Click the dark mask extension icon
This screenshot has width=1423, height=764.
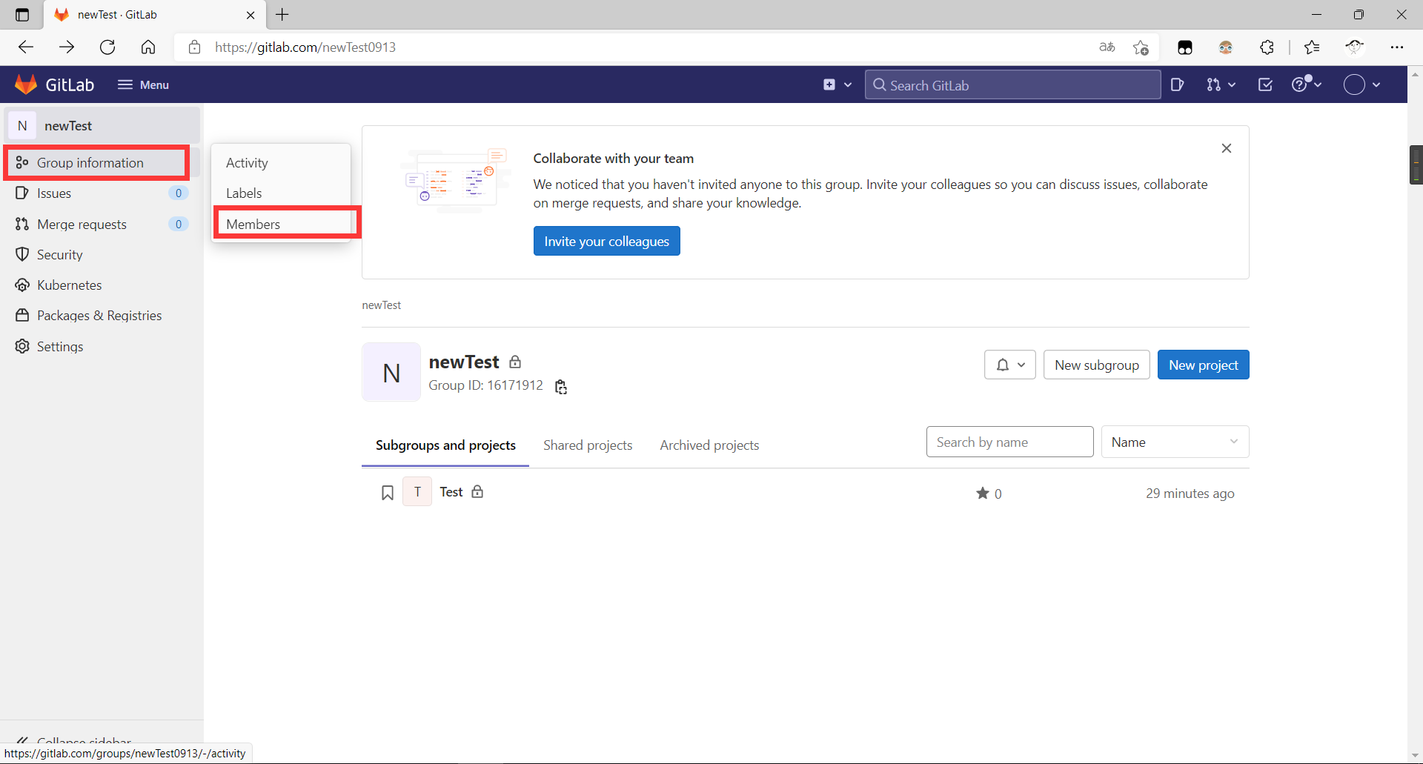1184,47
